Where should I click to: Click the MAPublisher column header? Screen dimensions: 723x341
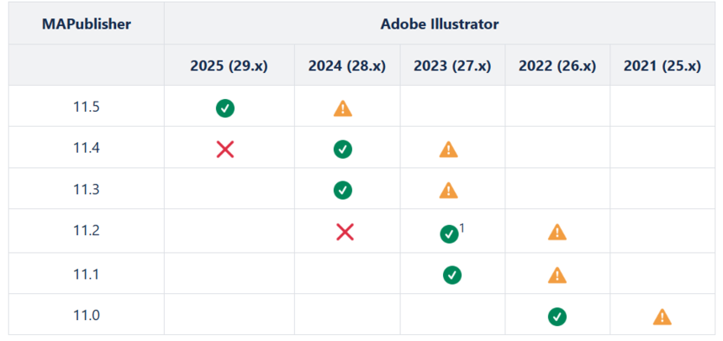[87, 24]
